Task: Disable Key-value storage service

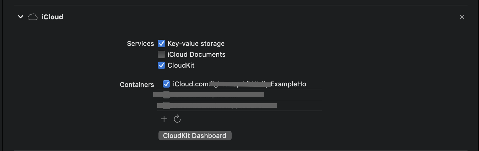Action: (x=161, y=44)
